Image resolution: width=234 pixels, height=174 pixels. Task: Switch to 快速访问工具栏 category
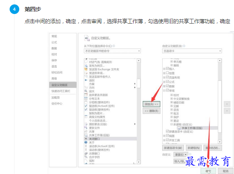tap(61, 91)
